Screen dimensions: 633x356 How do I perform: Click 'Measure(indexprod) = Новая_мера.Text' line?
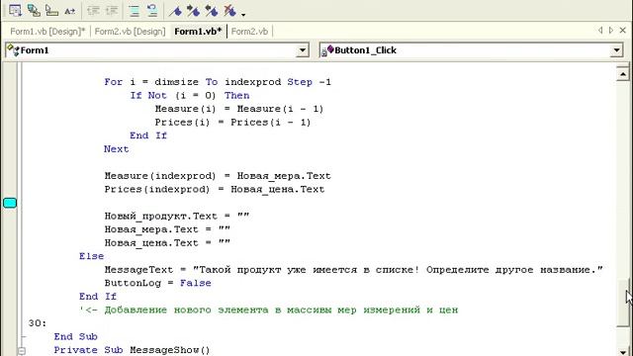click(x=218, y=176)
